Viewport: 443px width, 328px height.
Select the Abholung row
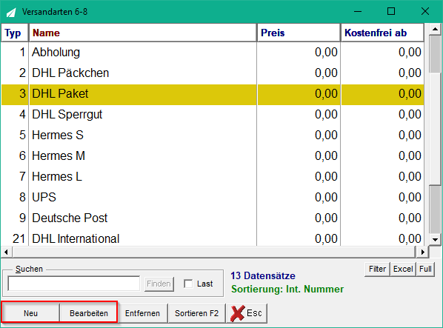(x=213, y=53)
